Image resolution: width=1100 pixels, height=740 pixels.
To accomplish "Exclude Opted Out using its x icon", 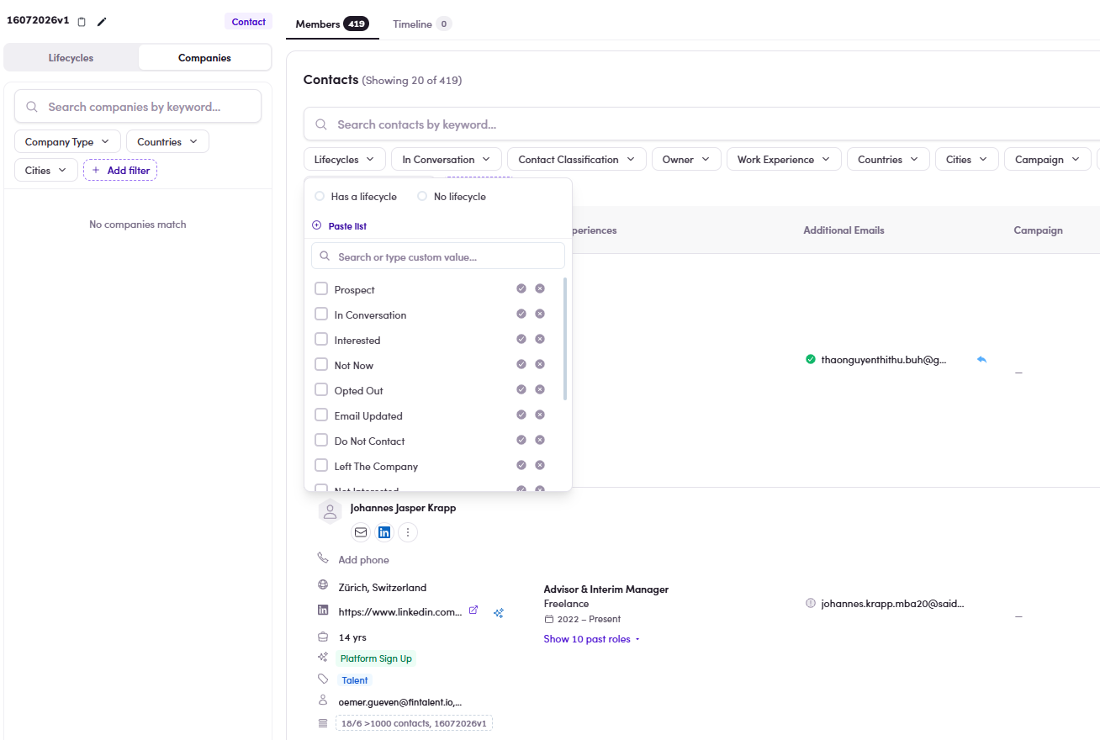I will [x=540, y=389].
